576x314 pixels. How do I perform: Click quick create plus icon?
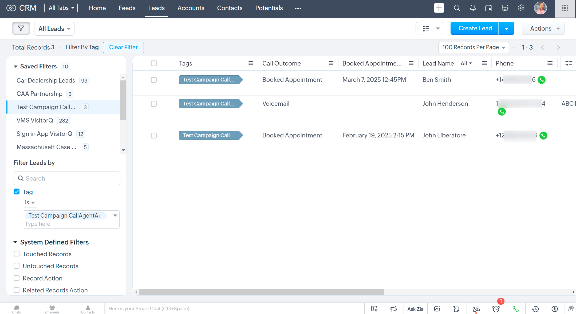click(439, 8)
